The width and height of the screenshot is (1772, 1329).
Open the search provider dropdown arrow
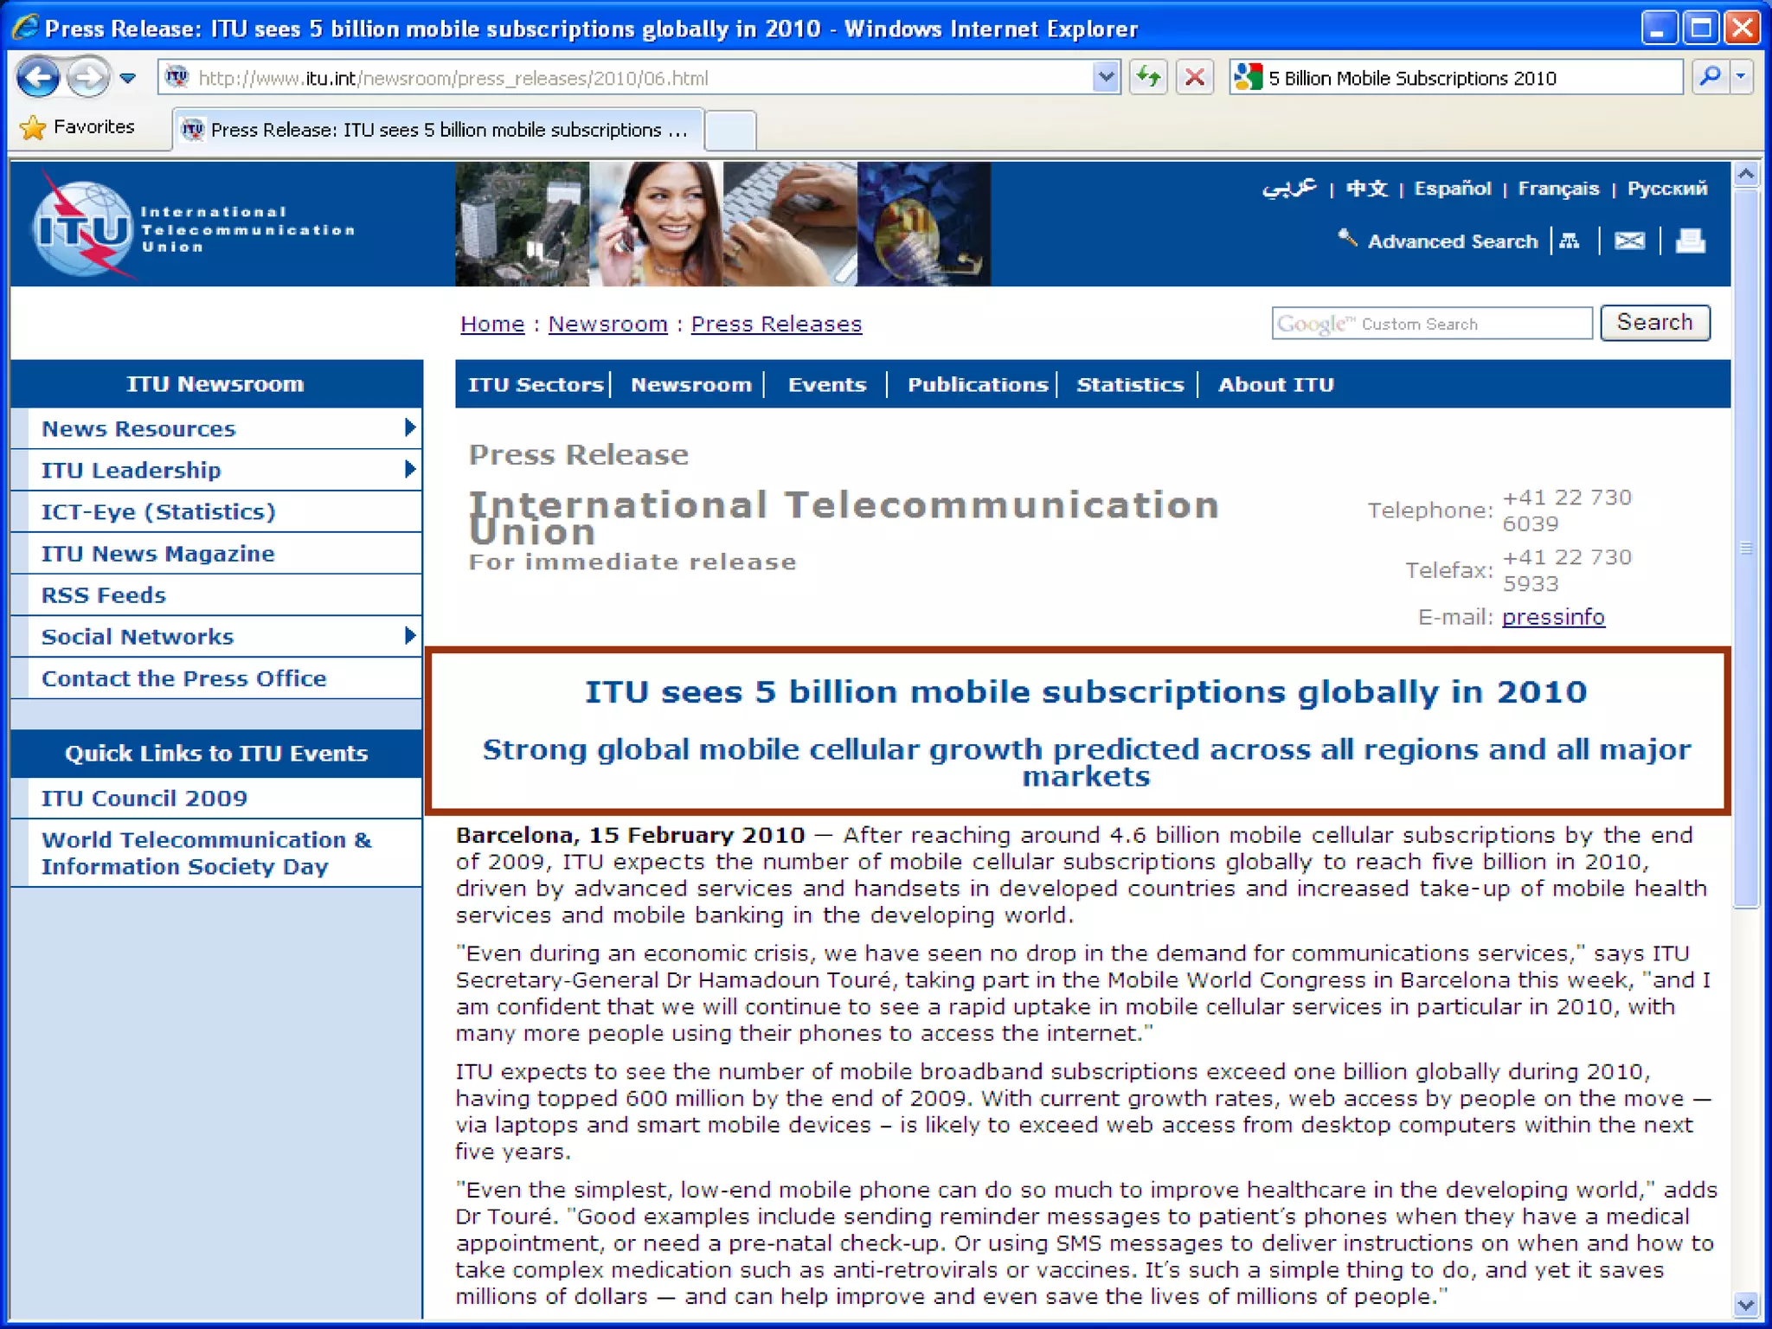(x=1741, y=78)
